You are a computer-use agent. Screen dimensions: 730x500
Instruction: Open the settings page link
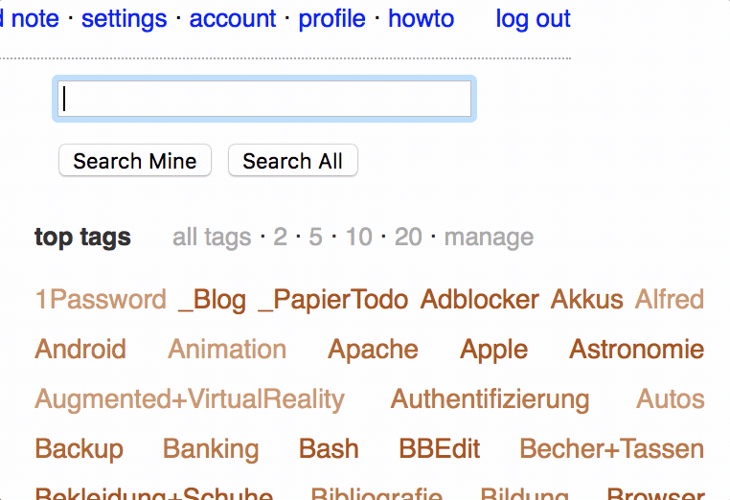[x=124, y=18]
